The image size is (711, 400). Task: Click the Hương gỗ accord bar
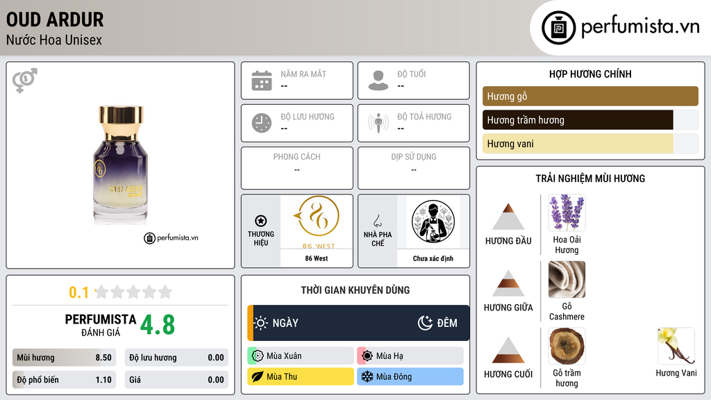(x=590, y=96)
